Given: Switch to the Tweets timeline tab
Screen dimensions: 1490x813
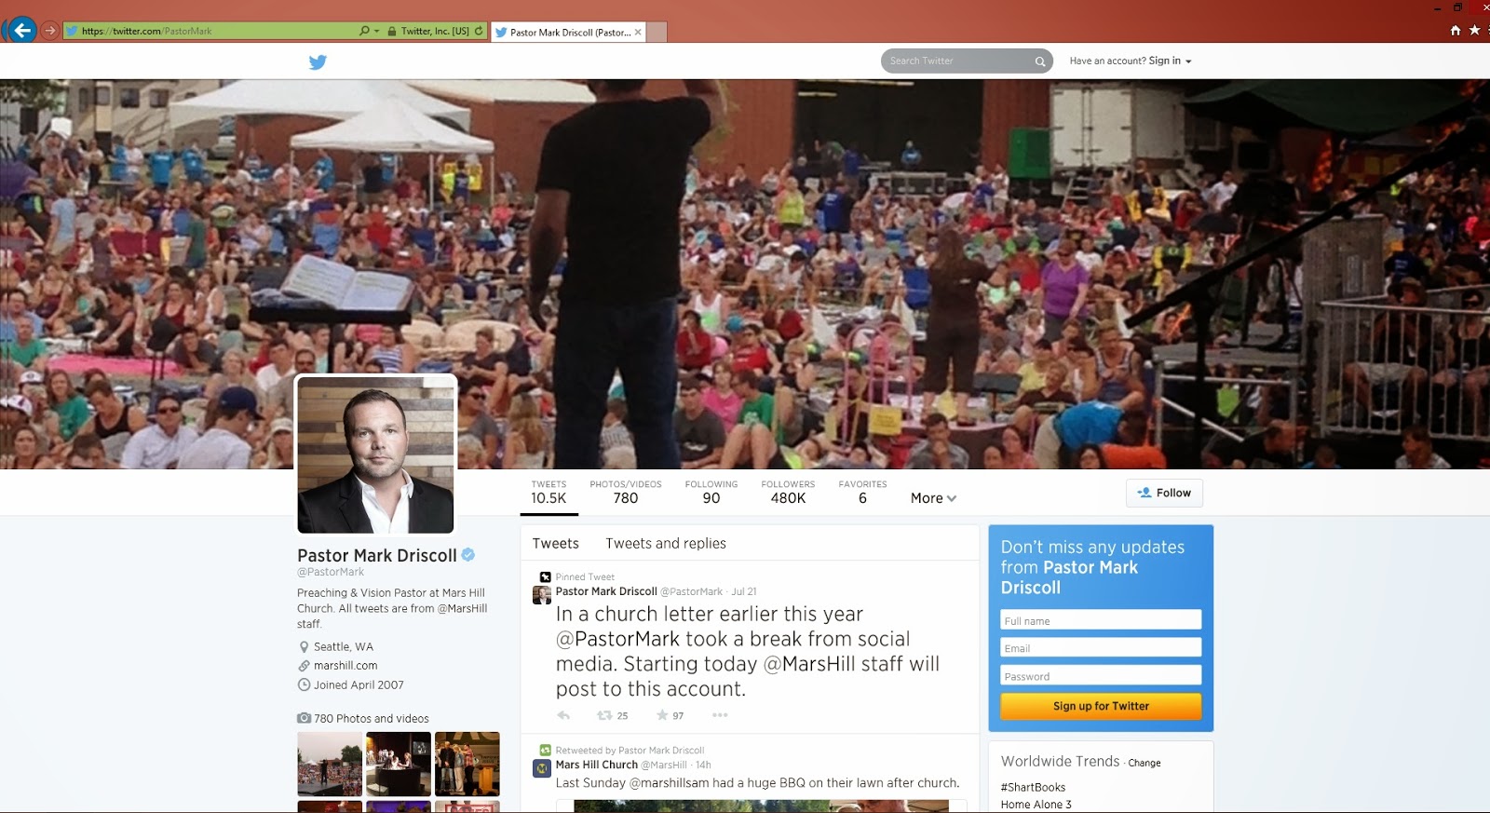Looking at the screenshot, I should 556,543.
